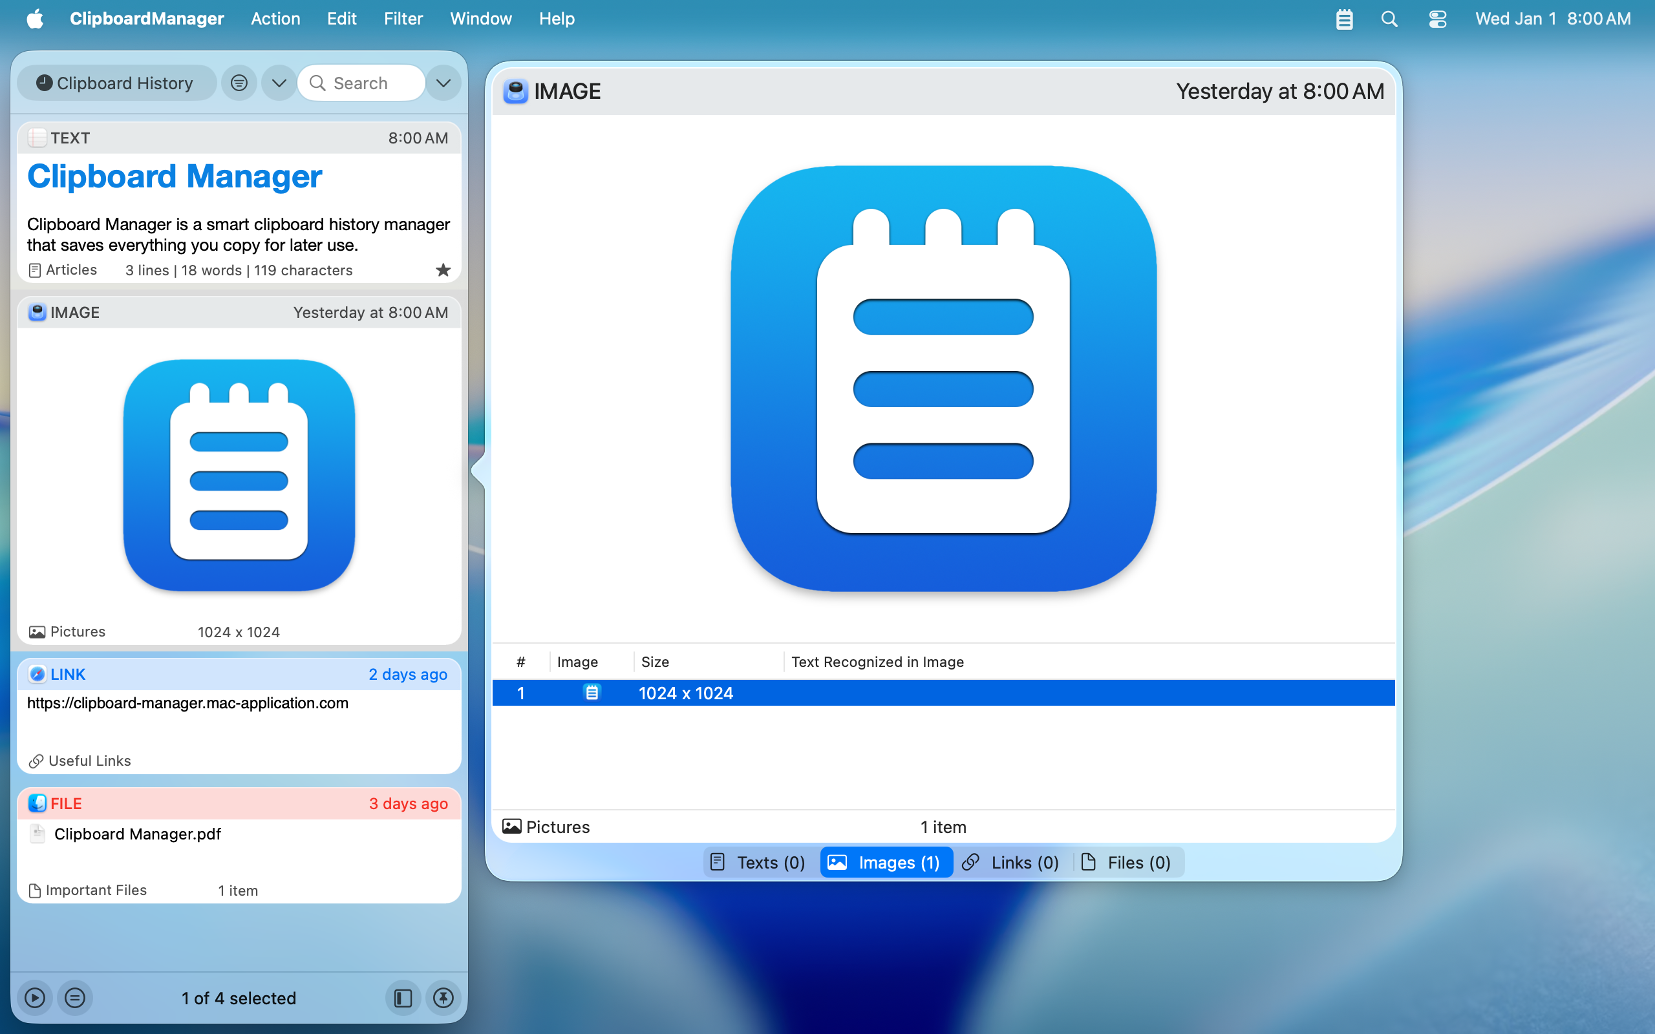The image size is (1655, 1034).
Task: Click the play button in bottom toolbar
Action: 35,998
